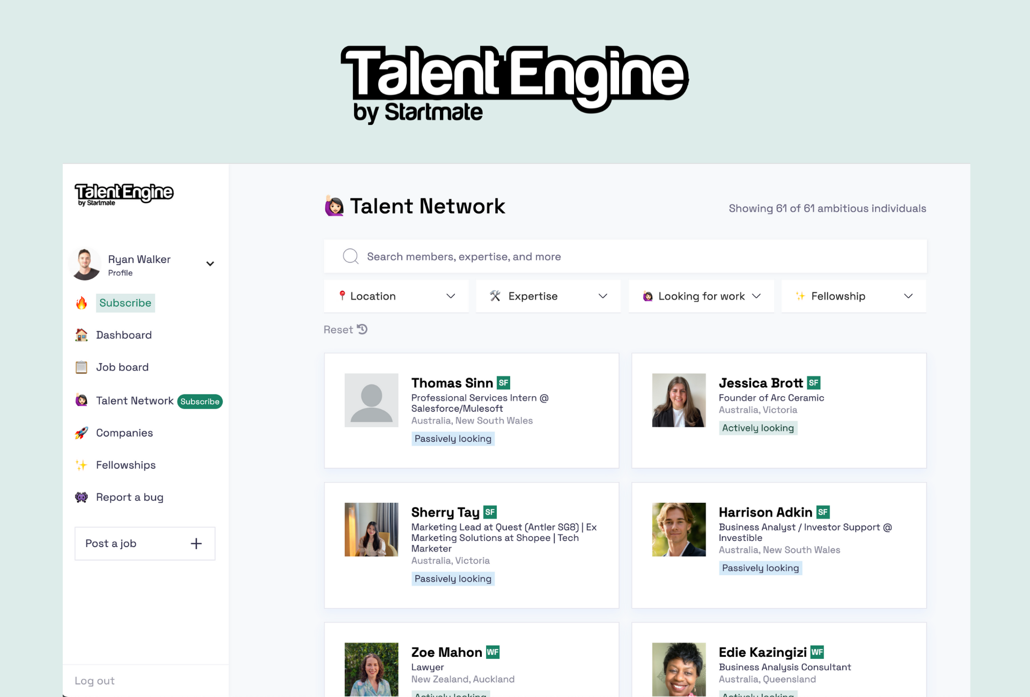Click the Reset filters button

345,329
